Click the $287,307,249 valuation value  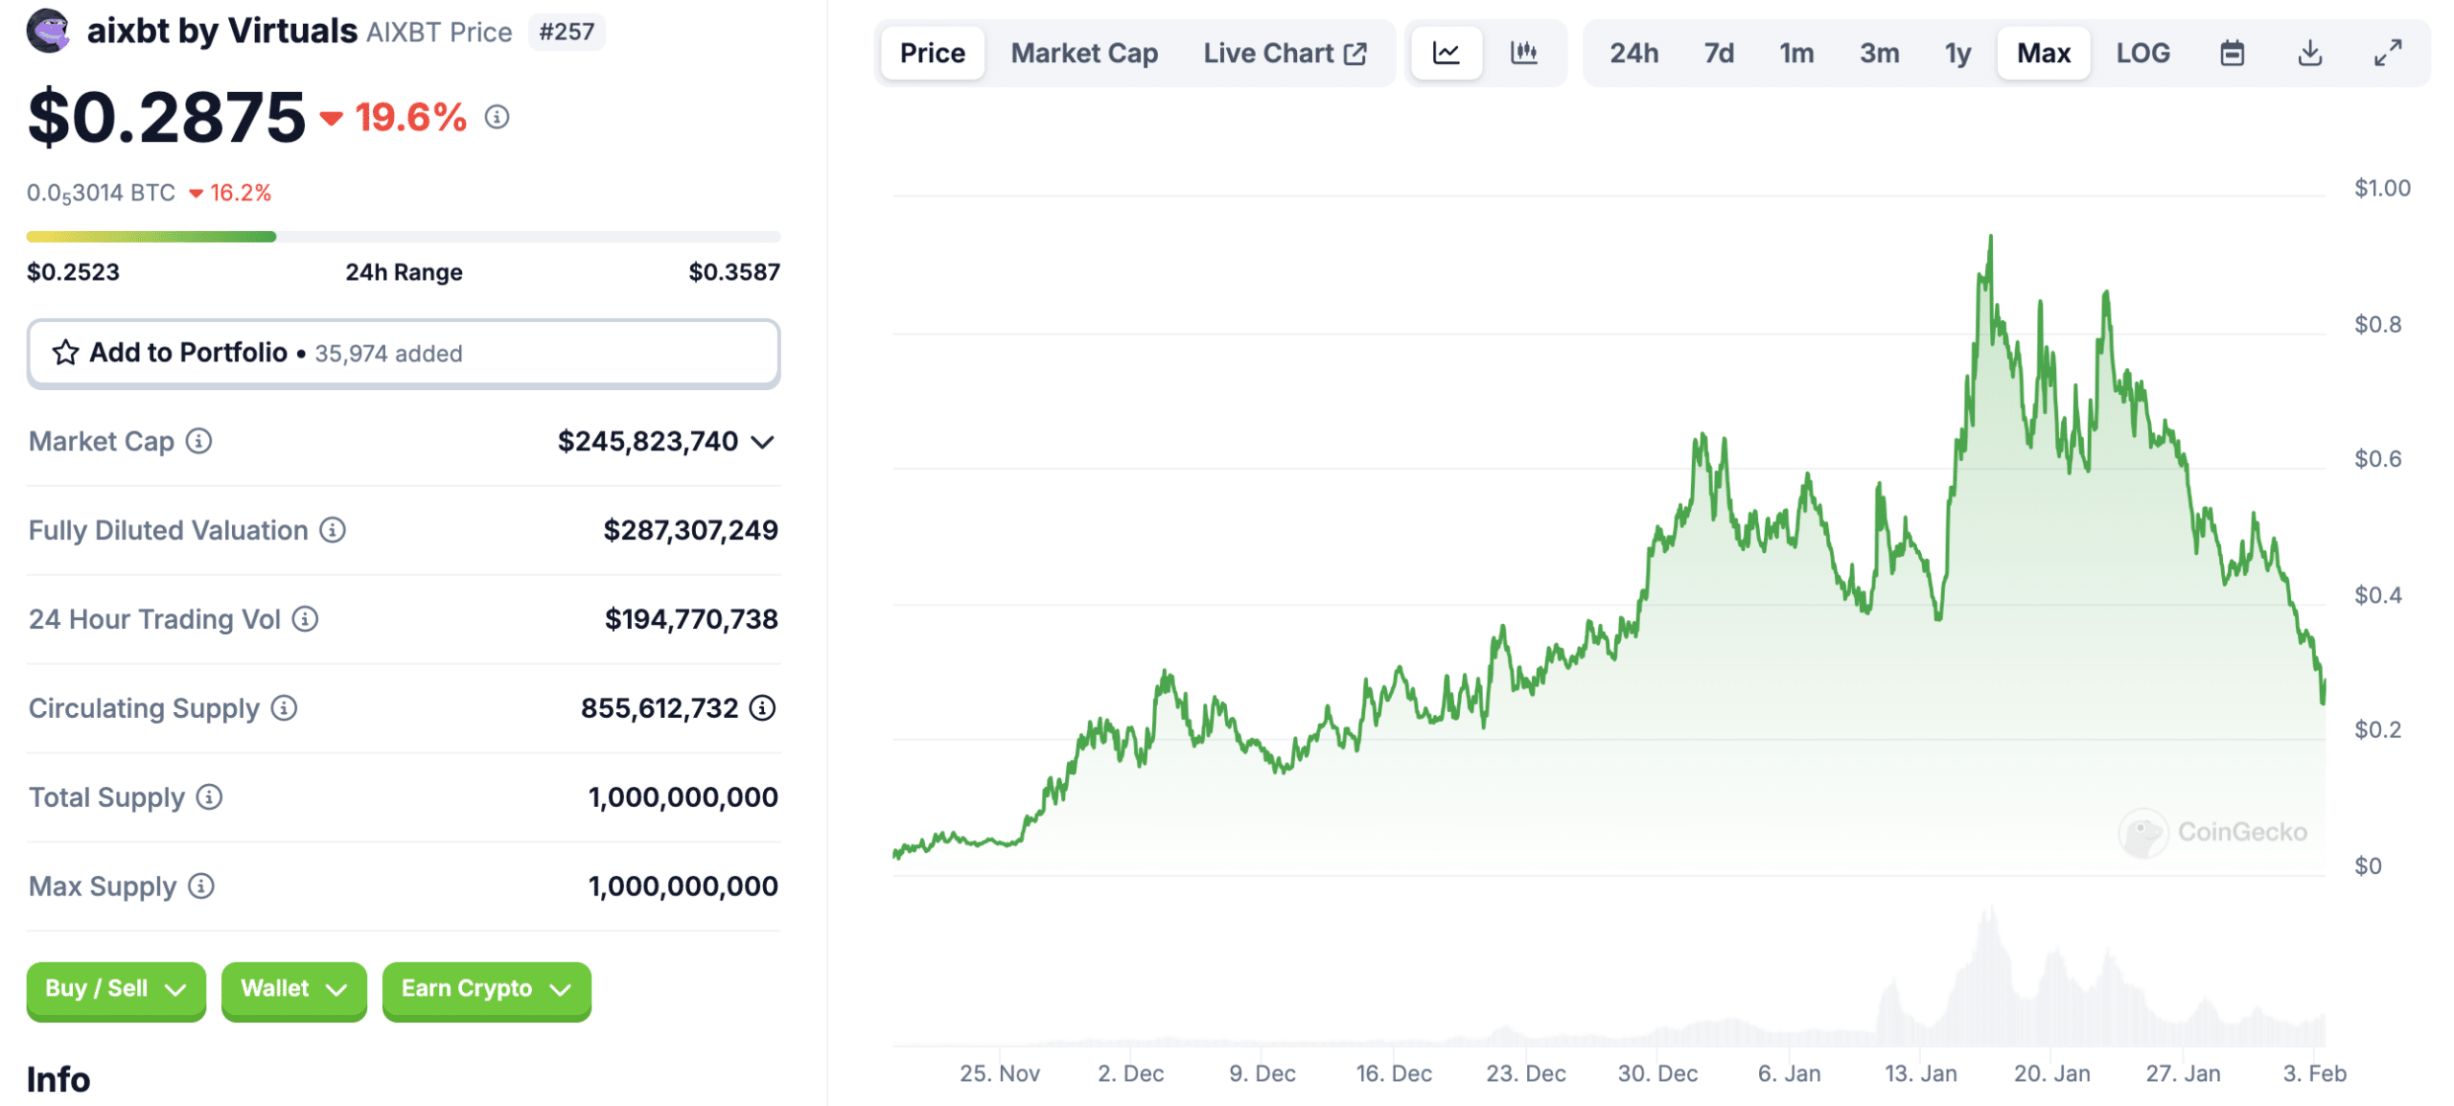tap(690, 530)
